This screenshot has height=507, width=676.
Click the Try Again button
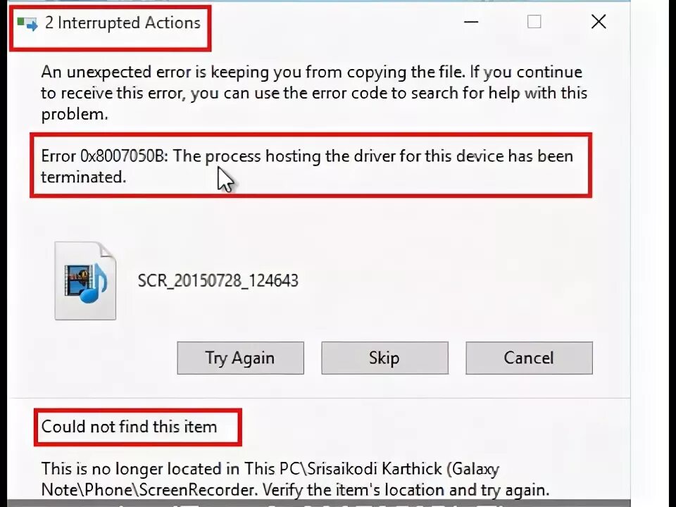[x=240, y=358]
